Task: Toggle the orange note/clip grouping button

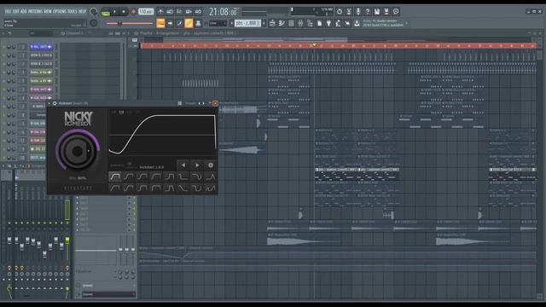Action: point(189,23)
